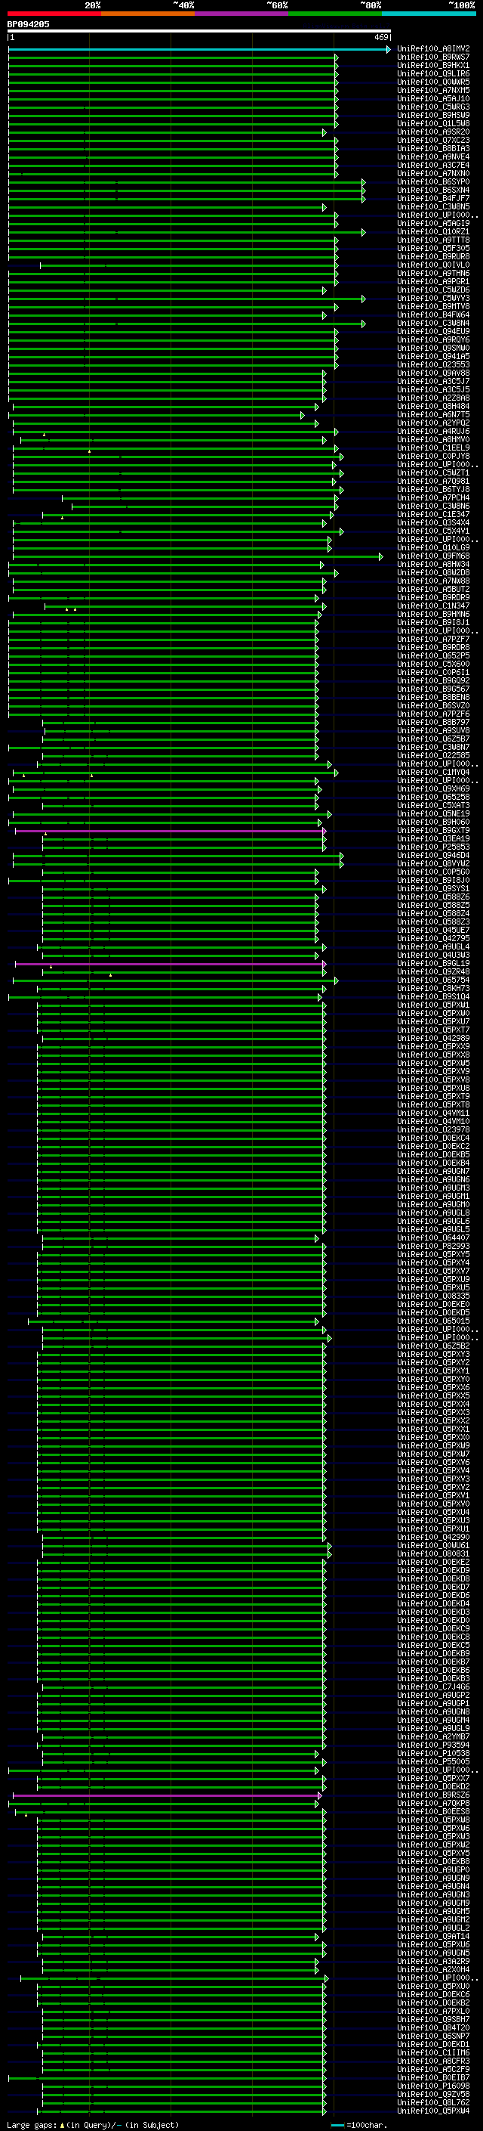Image resolution: width=483 pixels, height=2131 pixels.
Task: Click label UniRef100_Q8VYW2
Action: pyautogui.click(x=433, y=863)
